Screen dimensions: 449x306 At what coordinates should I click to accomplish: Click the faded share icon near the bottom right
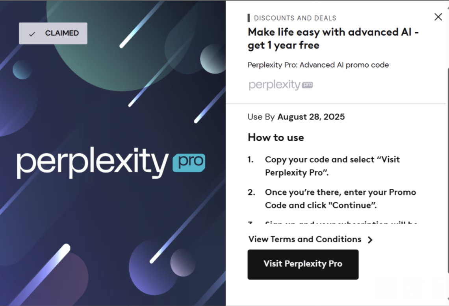click(x=414, y=288)
